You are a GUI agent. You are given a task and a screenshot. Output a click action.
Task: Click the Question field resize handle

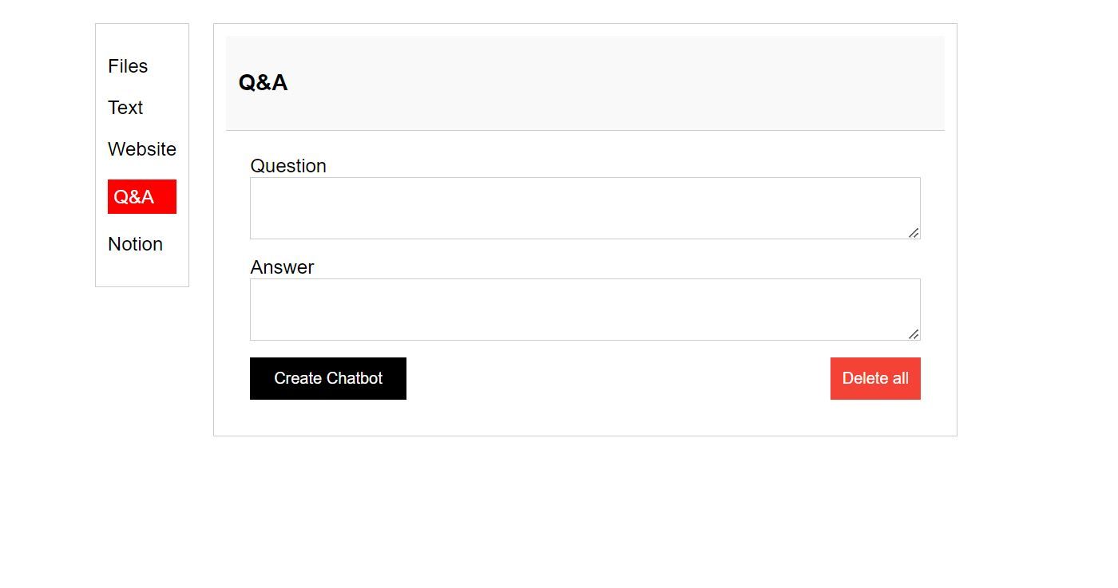coord(914,233)
